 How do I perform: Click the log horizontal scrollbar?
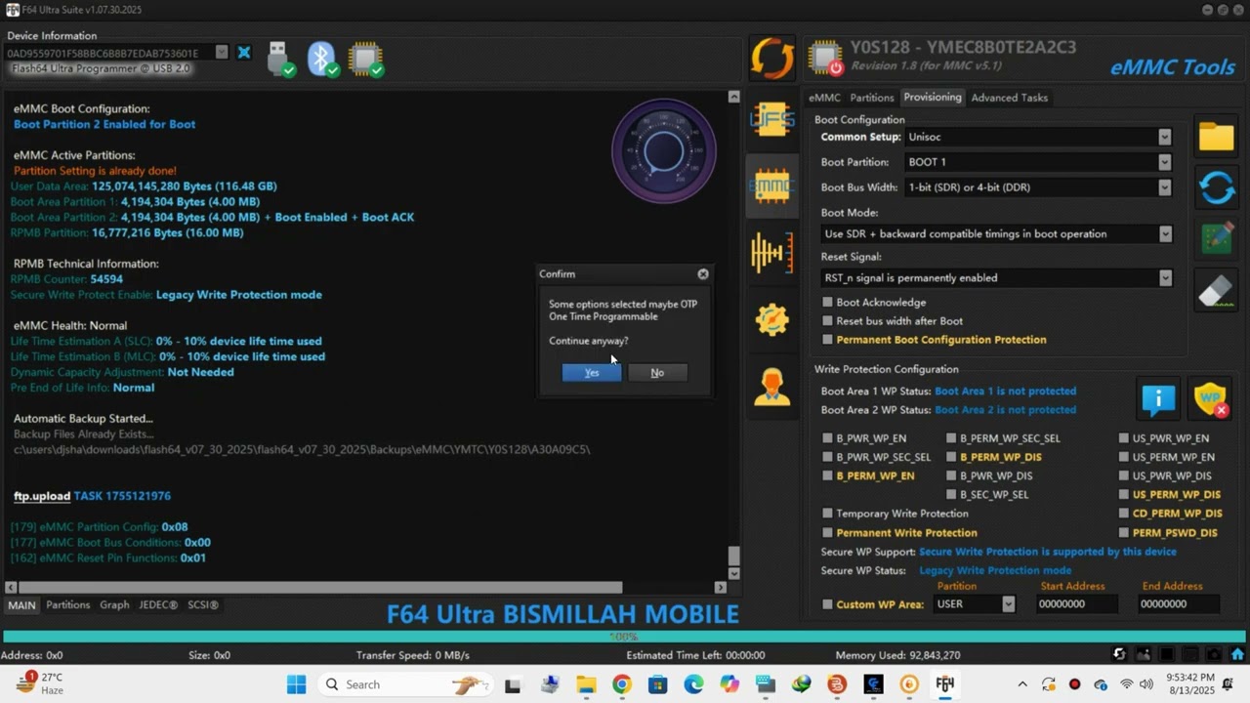[x=320, y=588]
